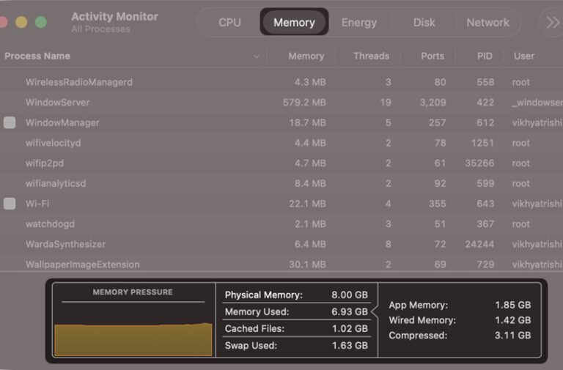
Task: Toggle sort order arrow in Process Name column
Action: pyautogui.click(x=257, y=56)
